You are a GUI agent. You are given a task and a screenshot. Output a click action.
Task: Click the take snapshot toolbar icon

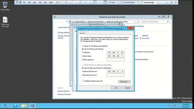point(72,2)
